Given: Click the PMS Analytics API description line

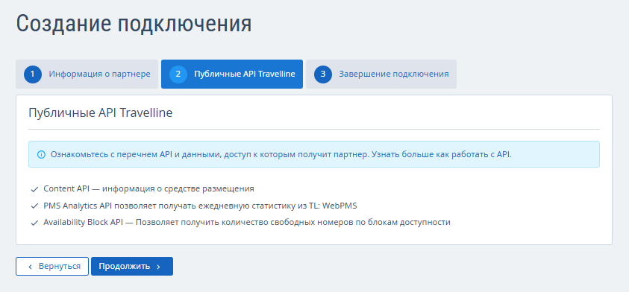Looking at the screenshot, I should click(x=200, y=206).
